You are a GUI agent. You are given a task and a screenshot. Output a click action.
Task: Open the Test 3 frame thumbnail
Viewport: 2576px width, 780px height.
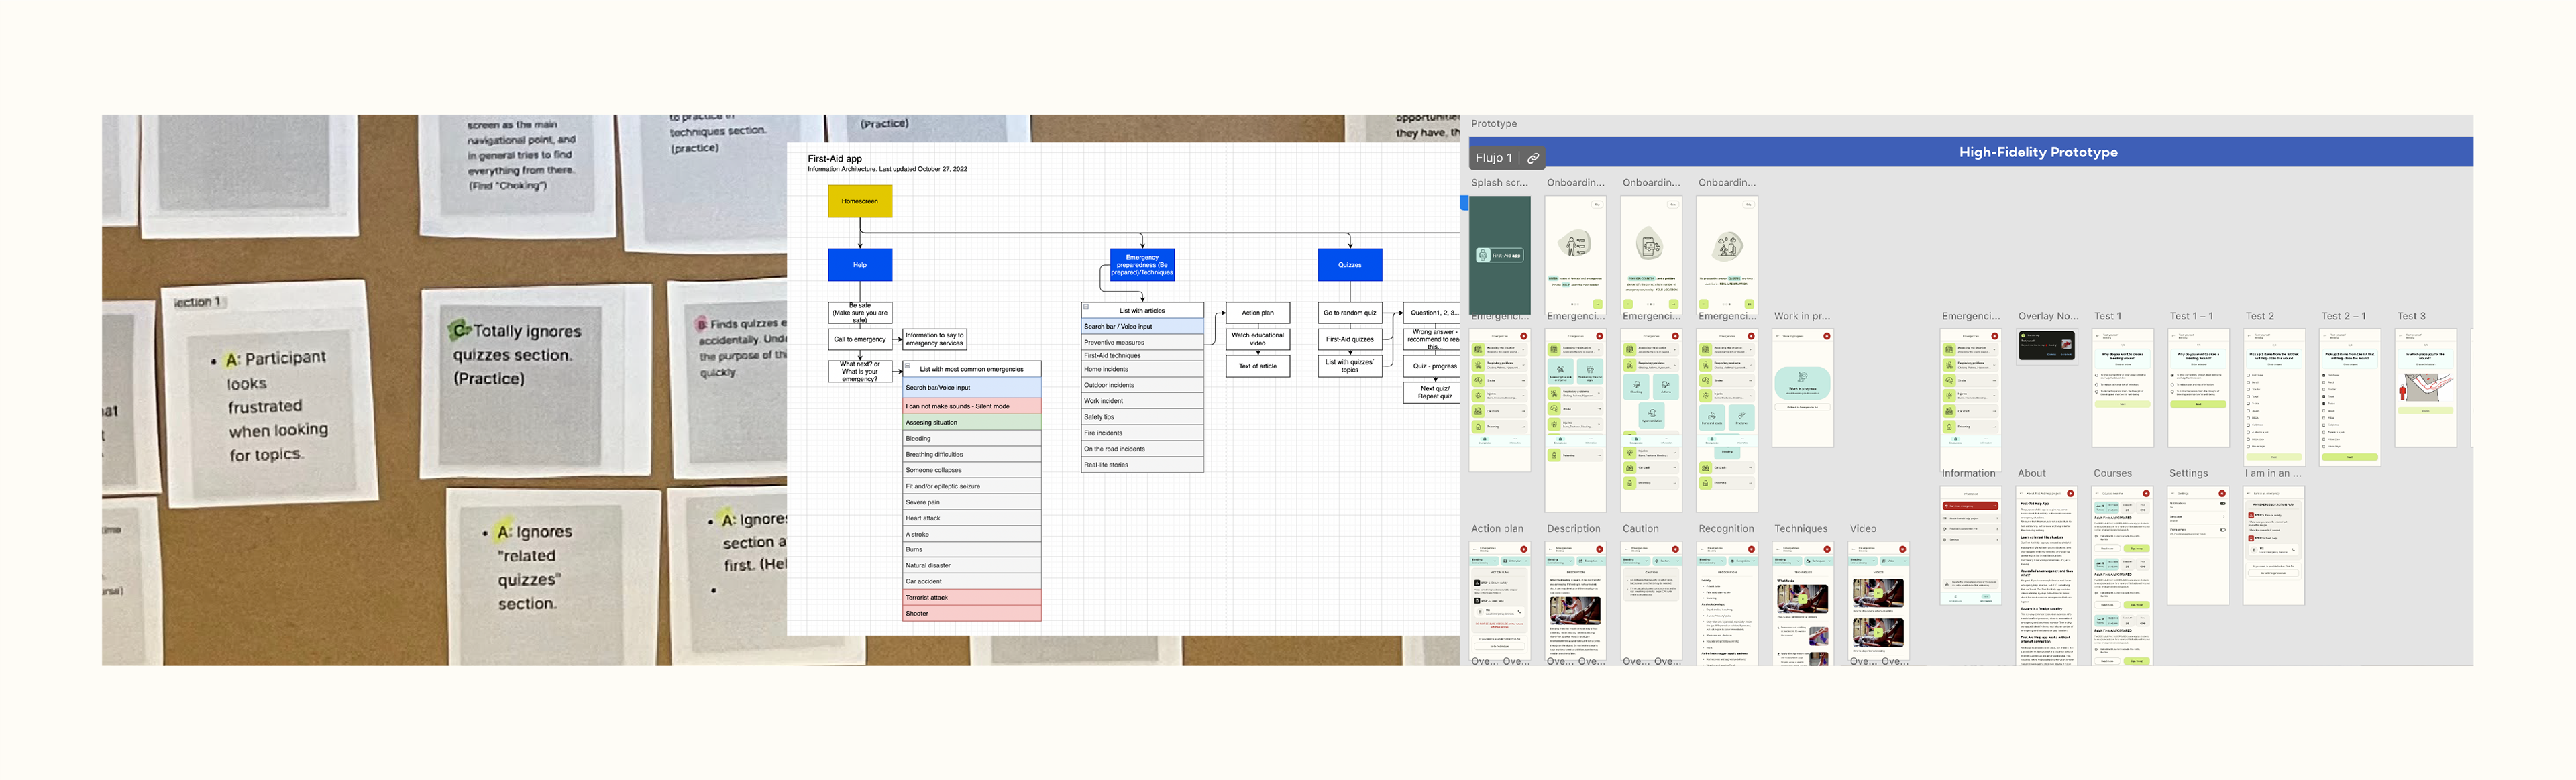click(2426, 388)
